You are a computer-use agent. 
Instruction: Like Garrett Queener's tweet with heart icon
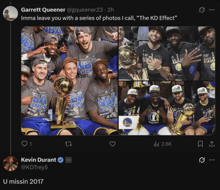113,144
